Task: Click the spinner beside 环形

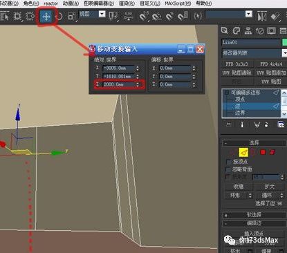Action: pos(250,196)
